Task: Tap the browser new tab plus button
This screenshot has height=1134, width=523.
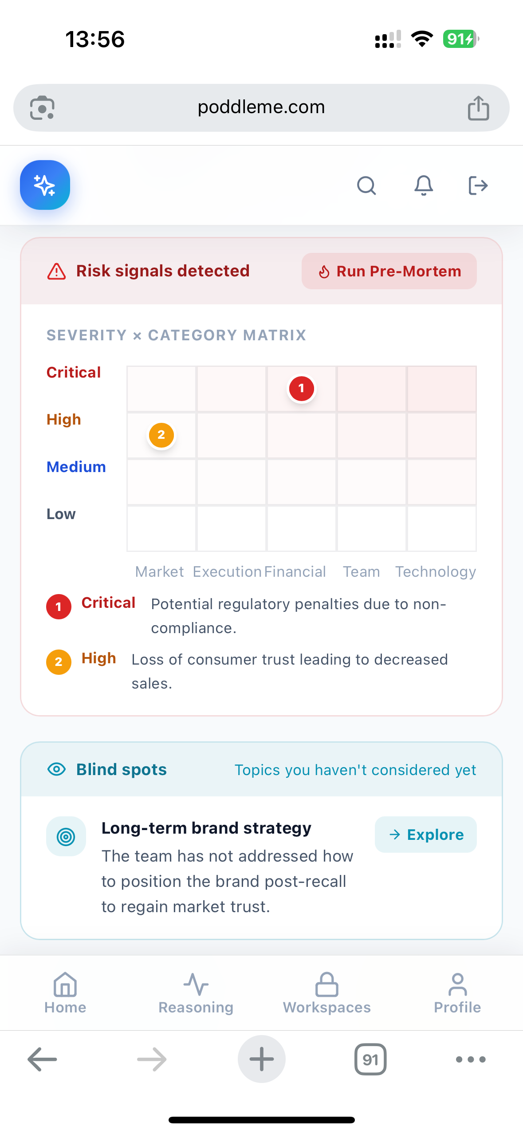Action: [x=261, y=1059]
